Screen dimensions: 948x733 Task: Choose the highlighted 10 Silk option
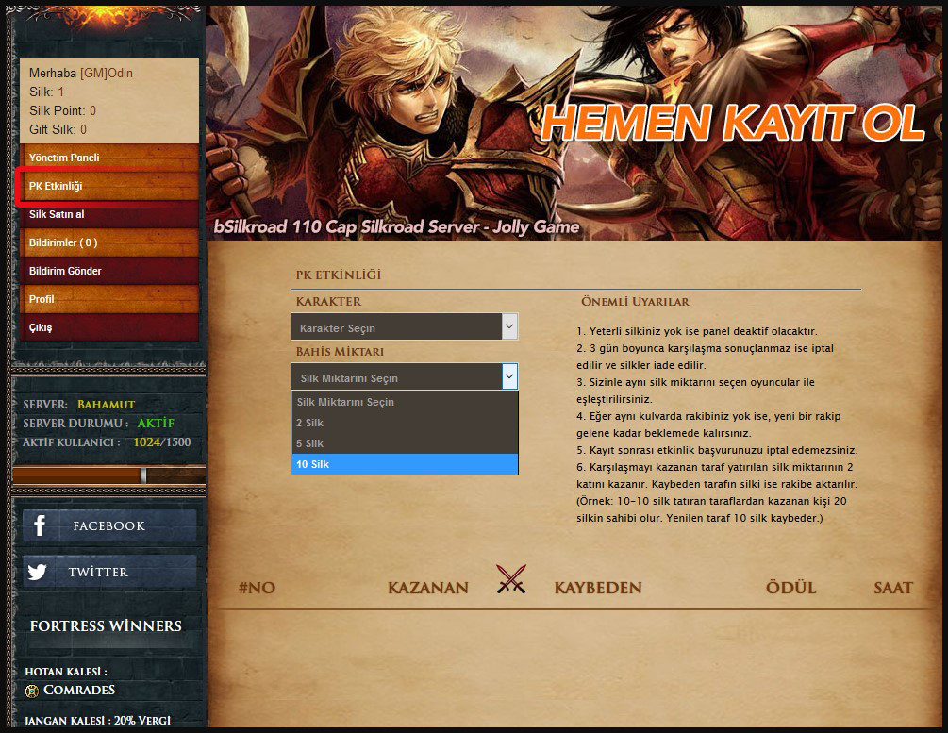[405, 464]
